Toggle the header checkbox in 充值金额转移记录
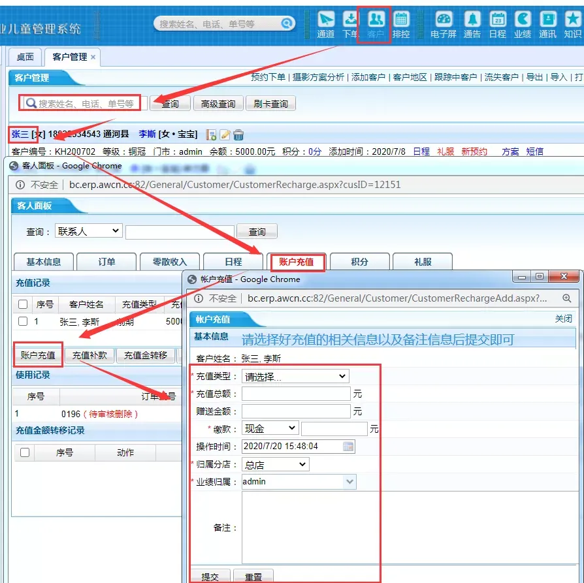This screenshot has width=584, height=583. coord(25,452)
